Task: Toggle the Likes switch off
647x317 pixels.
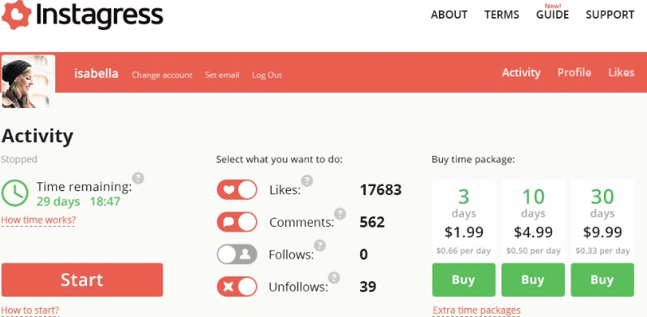Action: click(x=237, y=190)
